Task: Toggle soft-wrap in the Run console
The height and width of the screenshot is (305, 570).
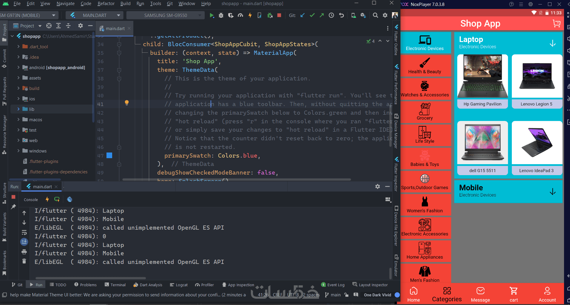Action: click(x=24, y=232)
